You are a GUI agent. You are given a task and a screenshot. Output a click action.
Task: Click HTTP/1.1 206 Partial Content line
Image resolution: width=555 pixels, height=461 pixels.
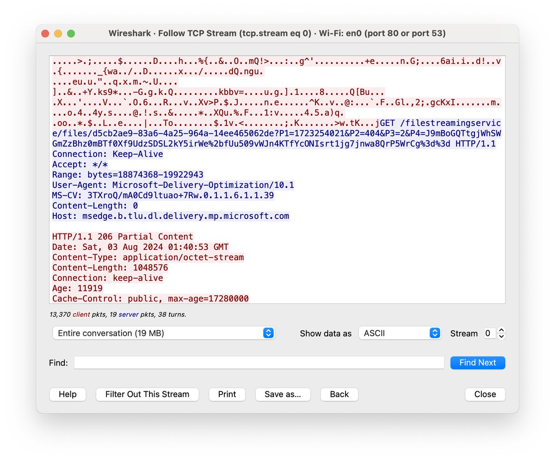click(x=123, y=237)
